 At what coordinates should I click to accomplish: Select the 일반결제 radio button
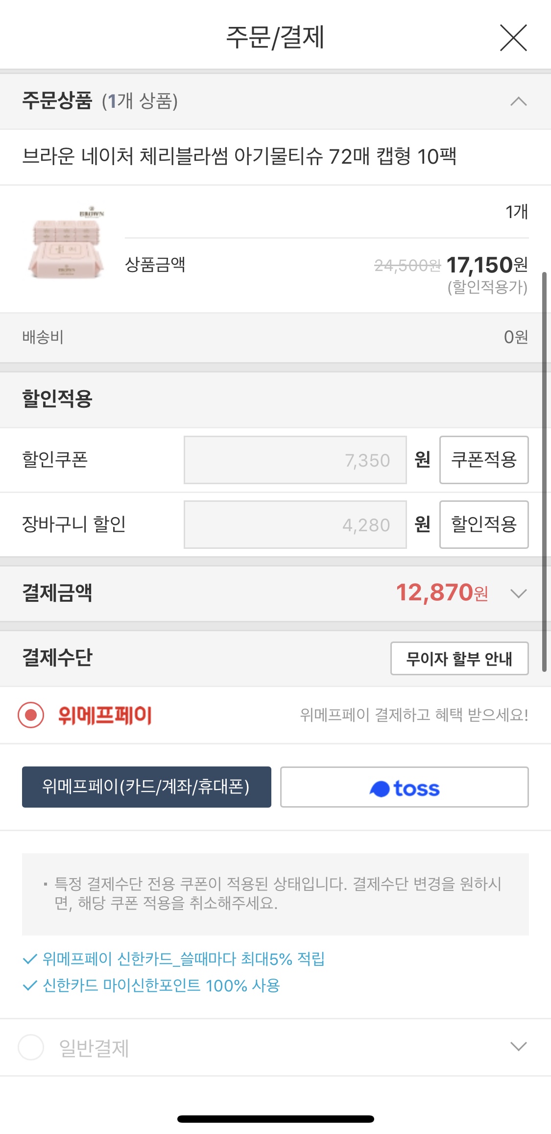31,1047
